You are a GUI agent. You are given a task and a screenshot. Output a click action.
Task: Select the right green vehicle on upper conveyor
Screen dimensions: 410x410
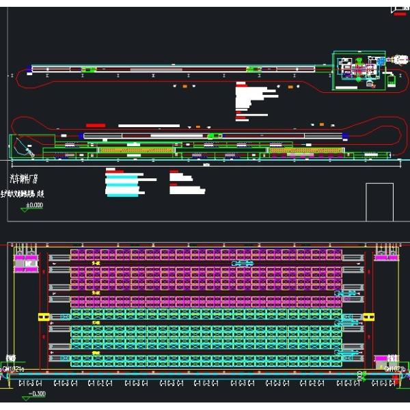coord(254,69)
